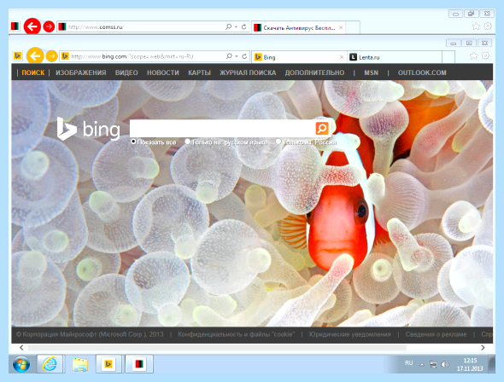The height and width of the screenshot is (382, 504).
Task: Go forward in the Bing window
Action: pos(51,56)
